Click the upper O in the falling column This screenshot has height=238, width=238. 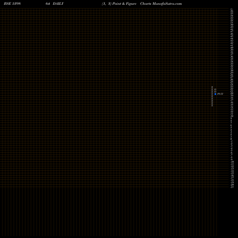[215, 89]
